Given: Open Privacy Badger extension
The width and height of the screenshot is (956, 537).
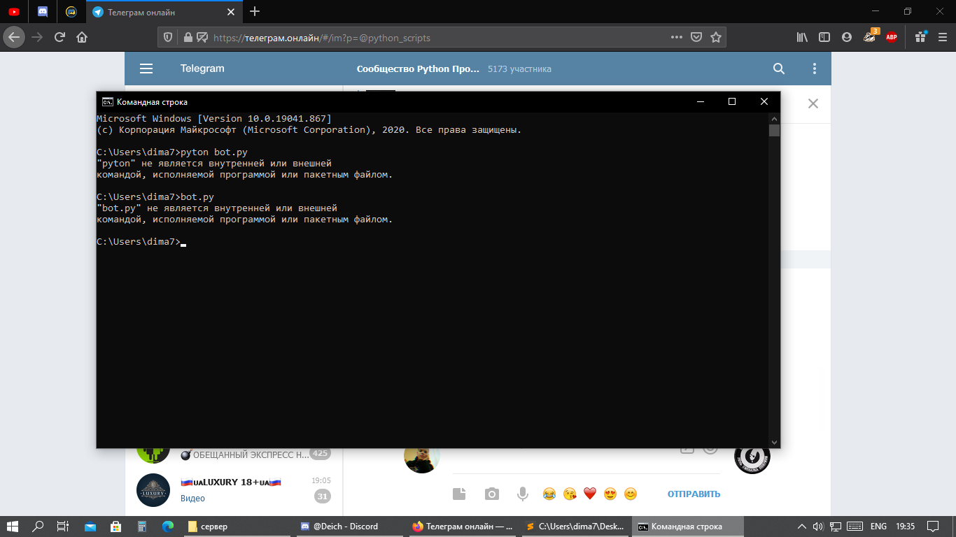Looking at the screenshot, I should [x=870, y=36].
